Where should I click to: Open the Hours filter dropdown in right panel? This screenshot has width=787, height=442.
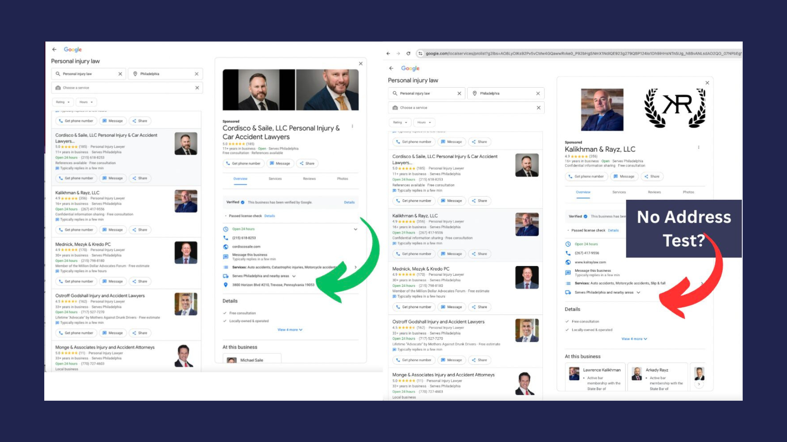tap(424, 122)
